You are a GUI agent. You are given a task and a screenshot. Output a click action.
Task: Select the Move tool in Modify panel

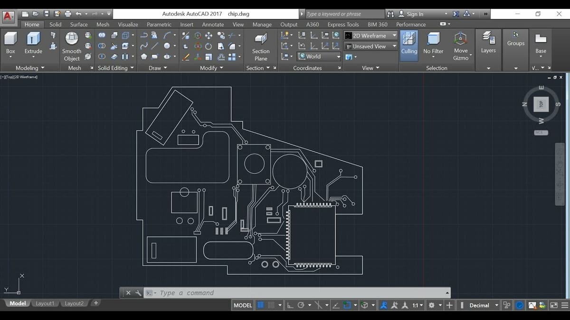209,36
